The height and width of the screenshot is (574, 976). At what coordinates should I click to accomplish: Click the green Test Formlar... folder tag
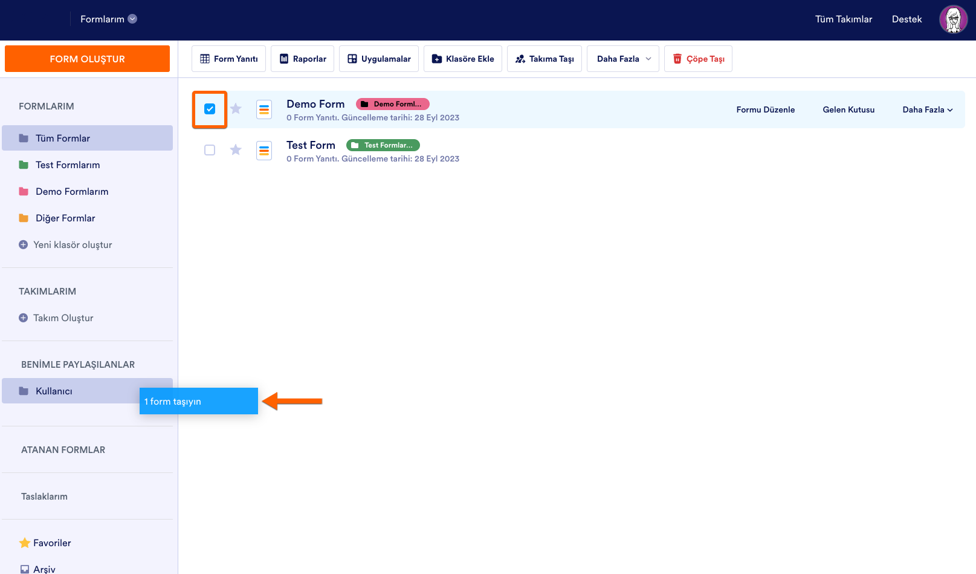pyautogui.click(x=383, y=145)
